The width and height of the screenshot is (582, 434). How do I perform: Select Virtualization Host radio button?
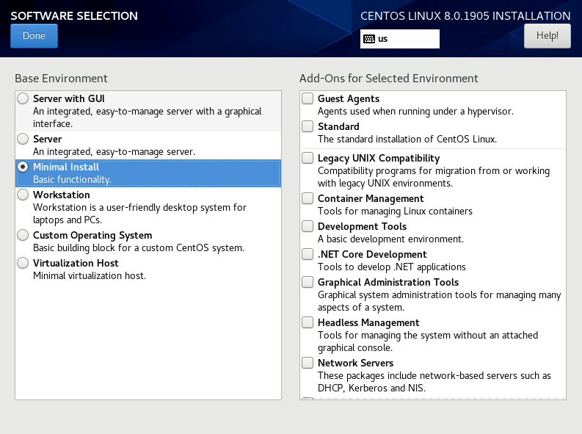pos(23,263)
